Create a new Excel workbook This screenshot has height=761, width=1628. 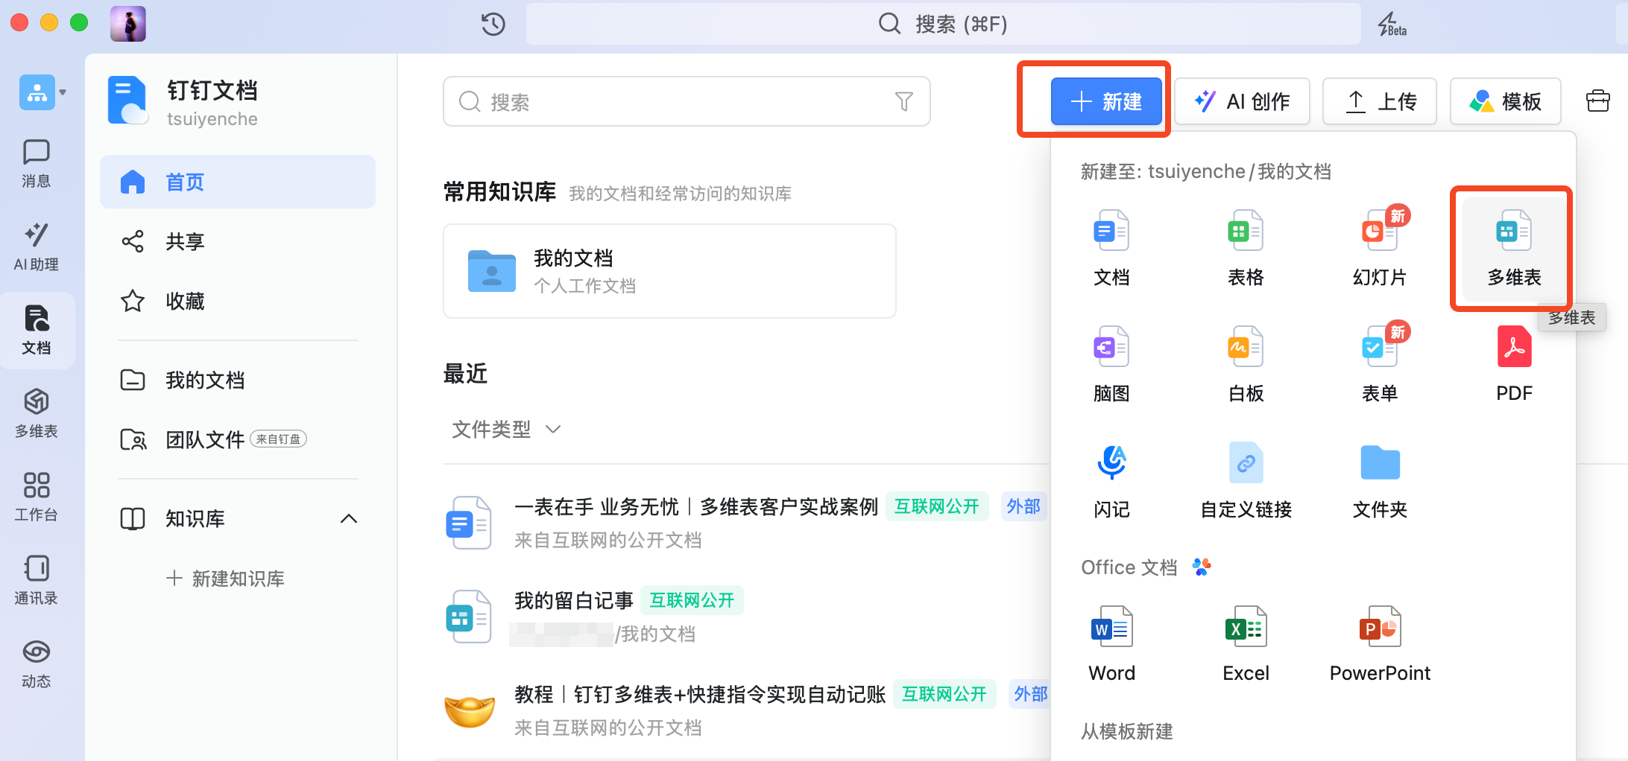click(1246, 645)
